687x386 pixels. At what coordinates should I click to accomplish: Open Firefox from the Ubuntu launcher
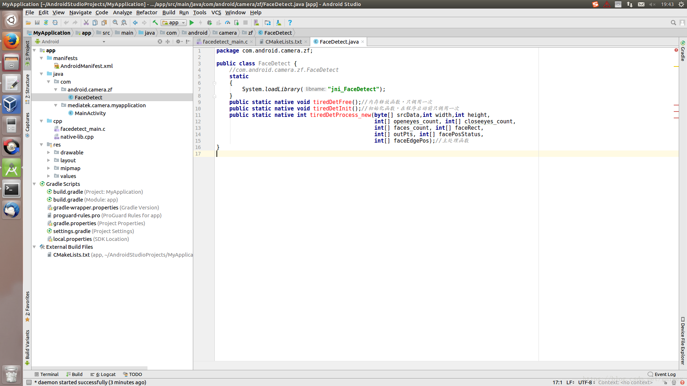click(11, 41)
